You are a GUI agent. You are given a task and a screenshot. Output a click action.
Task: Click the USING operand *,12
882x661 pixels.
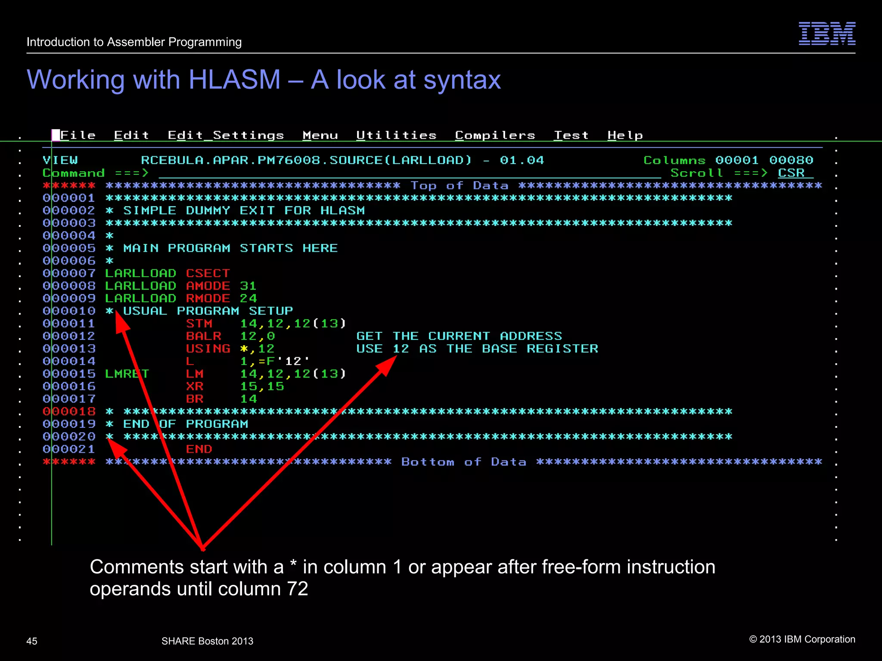coord(257,349)
